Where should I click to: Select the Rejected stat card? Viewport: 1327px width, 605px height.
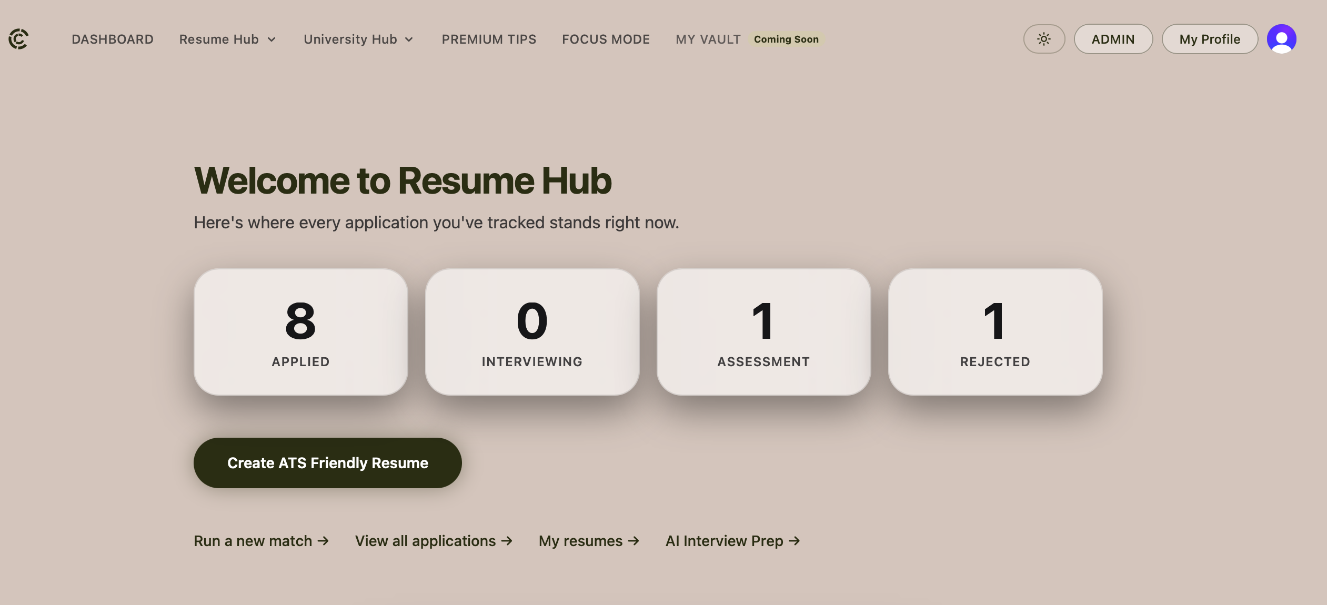point(995,332)
